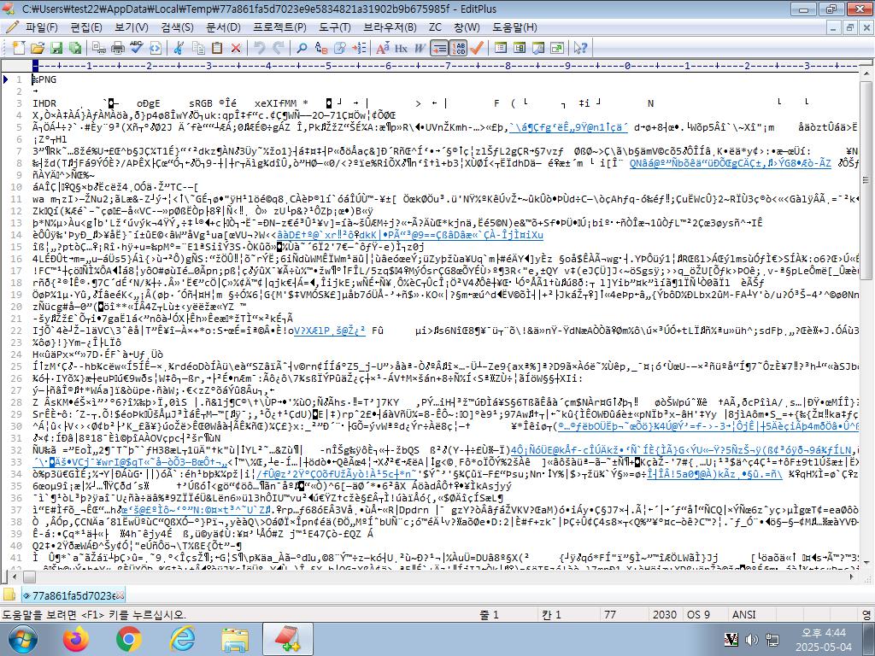Open the 검색(S) menu
875x656 pixels.
tap(177, 26)
